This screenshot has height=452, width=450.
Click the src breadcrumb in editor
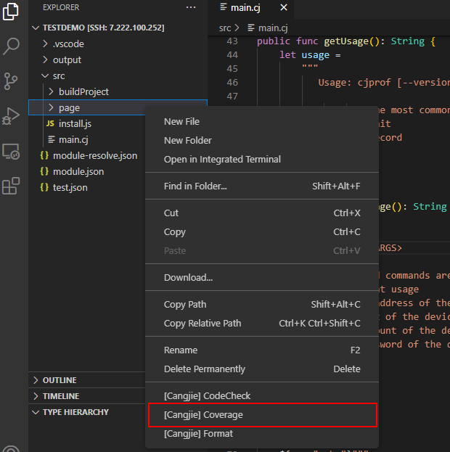[x=225, y=28]
